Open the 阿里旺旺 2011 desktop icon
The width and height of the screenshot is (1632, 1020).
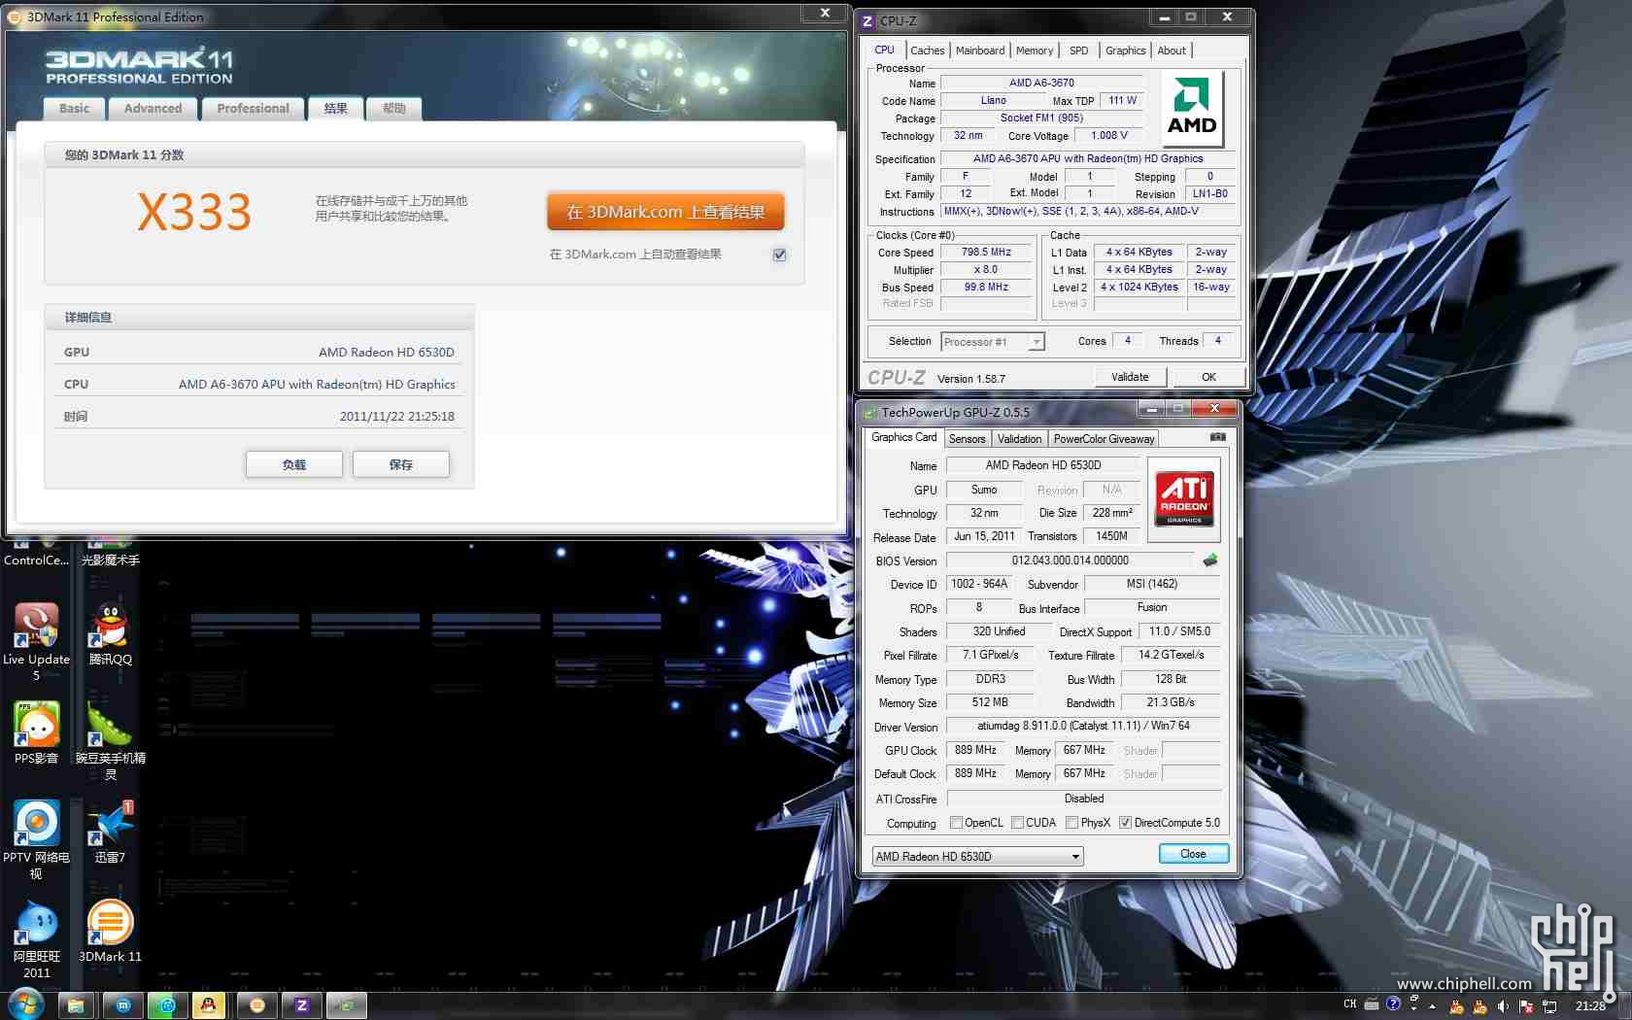click(x=36, y=939)
